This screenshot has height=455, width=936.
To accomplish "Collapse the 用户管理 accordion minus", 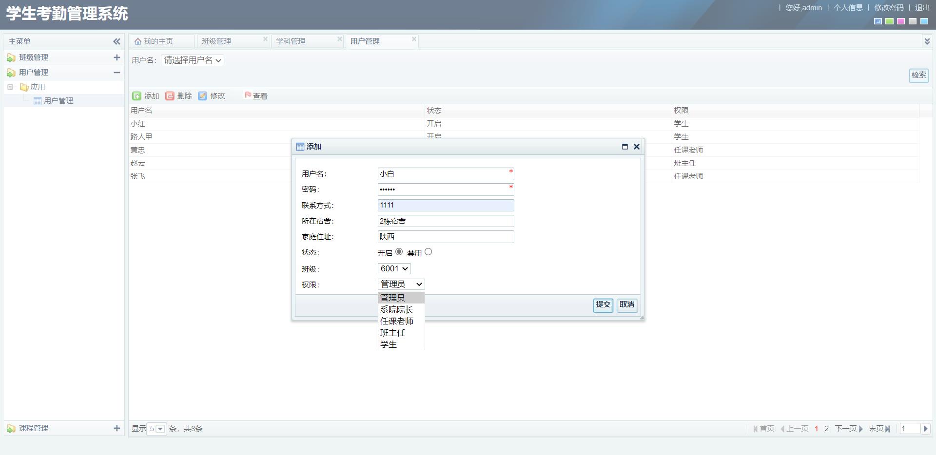I will (x=117, y=73).
